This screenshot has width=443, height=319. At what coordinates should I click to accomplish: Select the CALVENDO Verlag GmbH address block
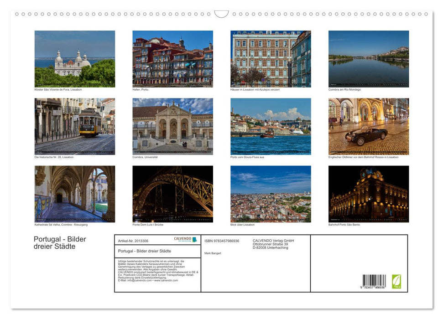click(x=273, y=243)
